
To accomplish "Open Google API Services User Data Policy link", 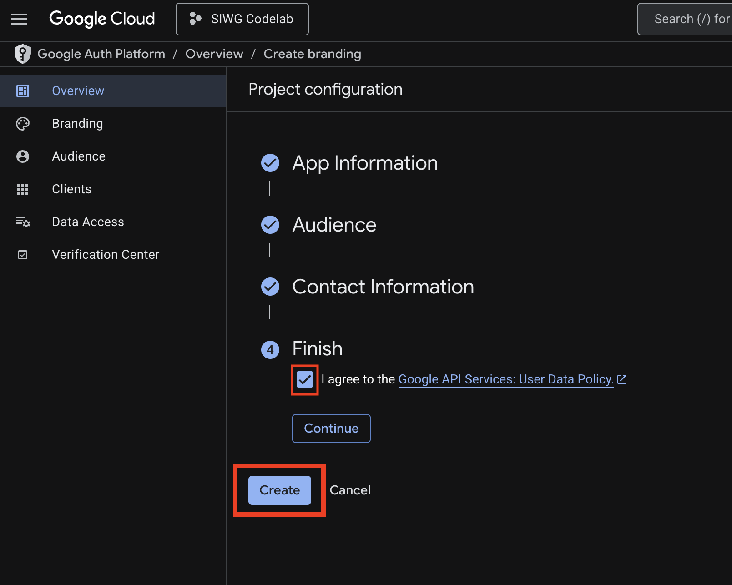I will coord(506,379).
